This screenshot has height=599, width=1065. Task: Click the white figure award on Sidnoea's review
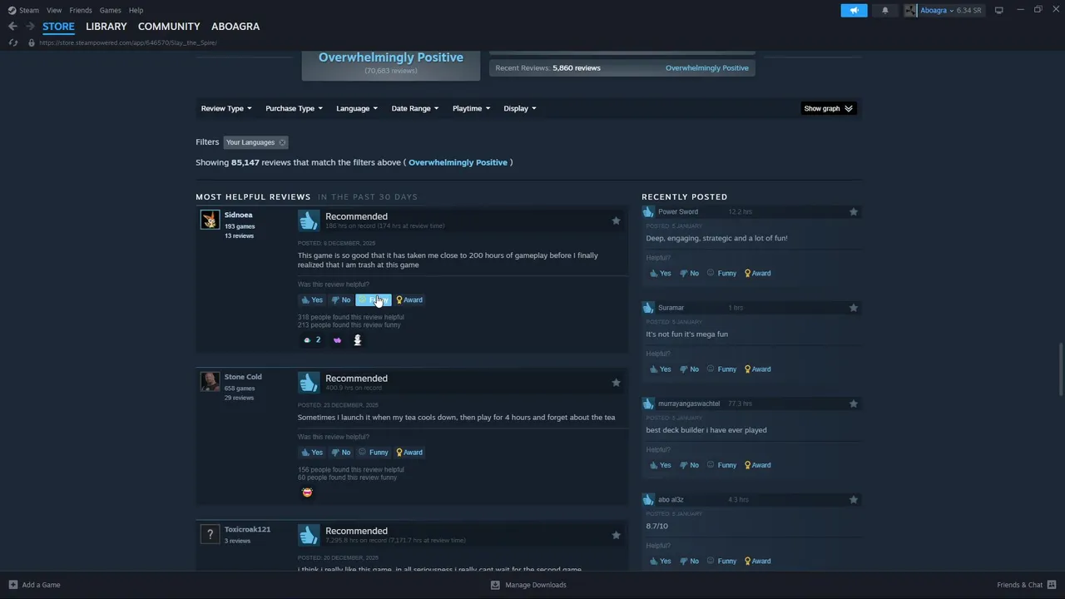(x=357, y=339)
